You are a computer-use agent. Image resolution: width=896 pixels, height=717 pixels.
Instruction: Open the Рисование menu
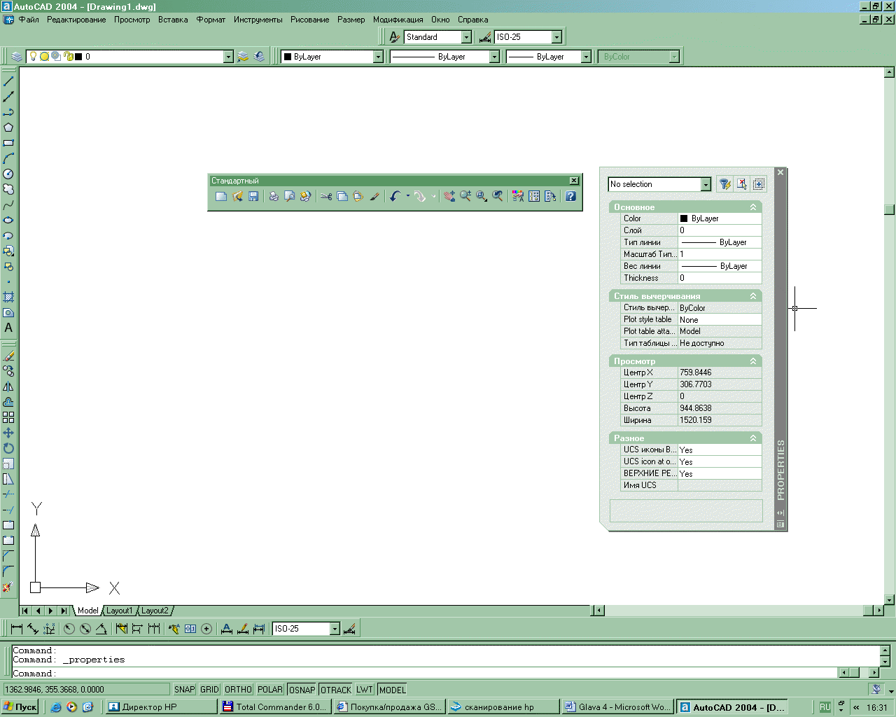[309, 20]
